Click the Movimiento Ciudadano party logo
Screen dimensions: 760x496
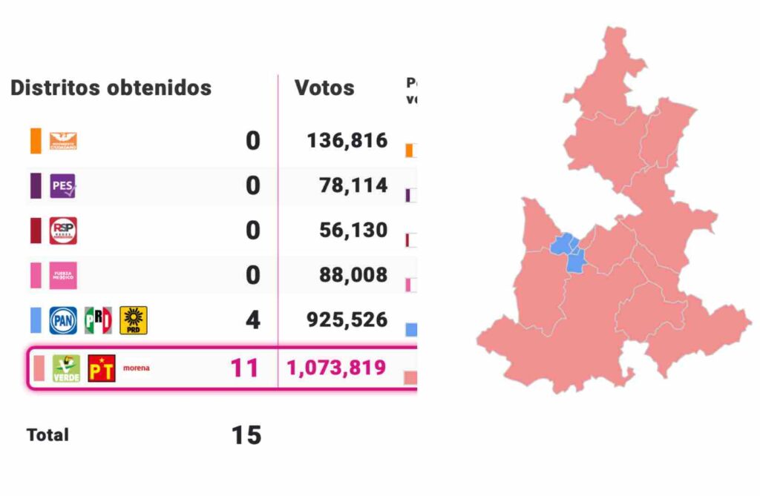tap(63, 141)
